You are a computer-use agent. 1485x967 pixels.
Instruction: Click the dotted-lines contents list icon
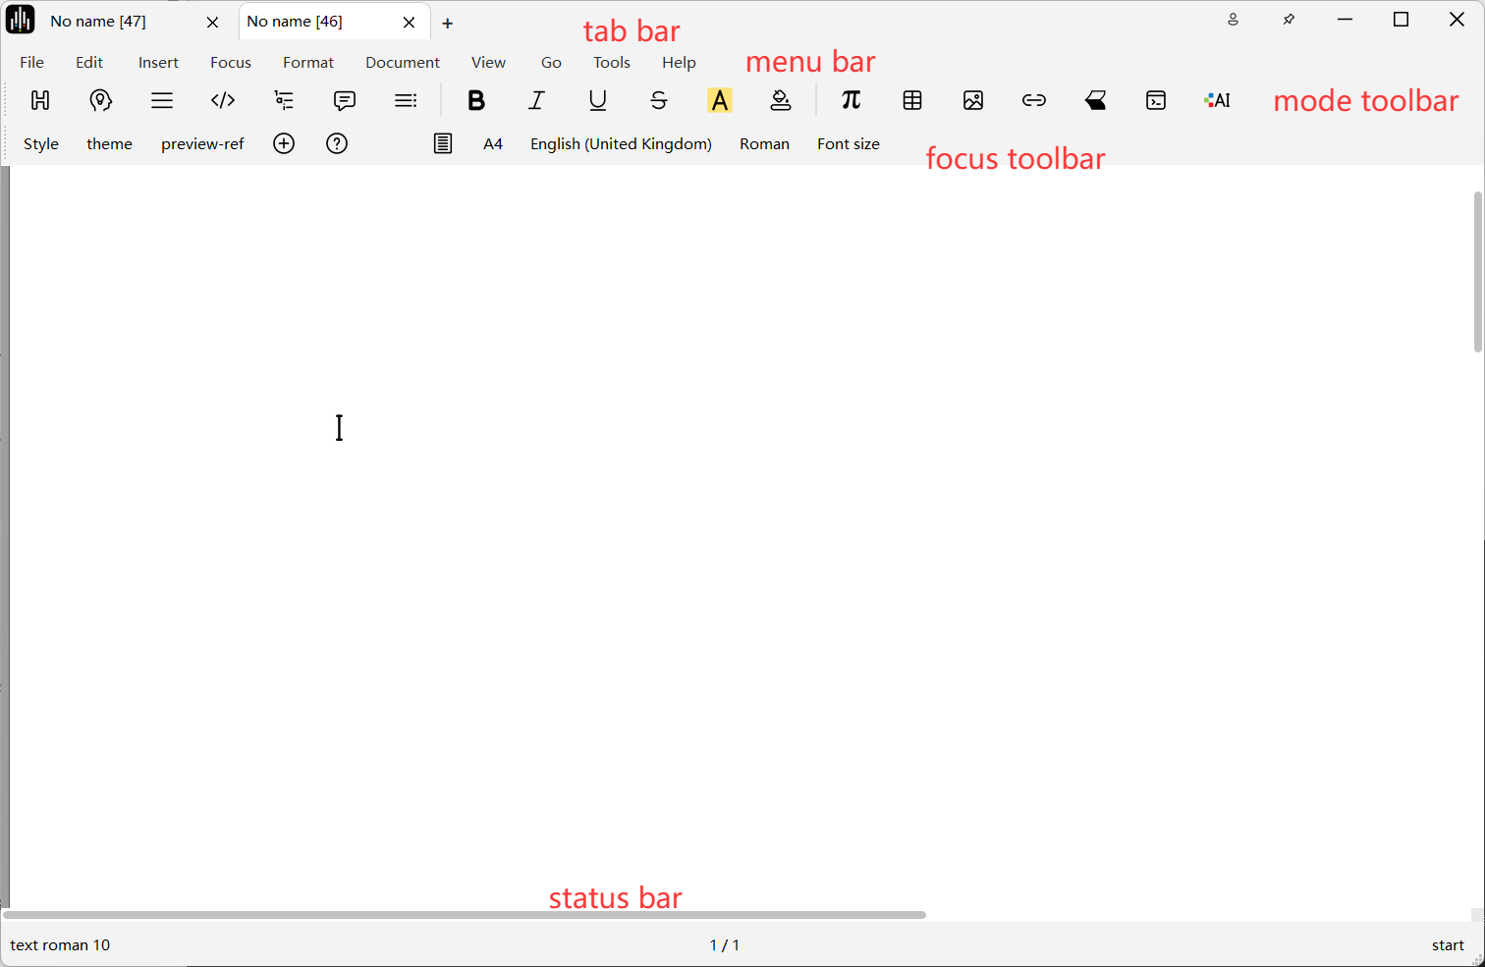406,100
